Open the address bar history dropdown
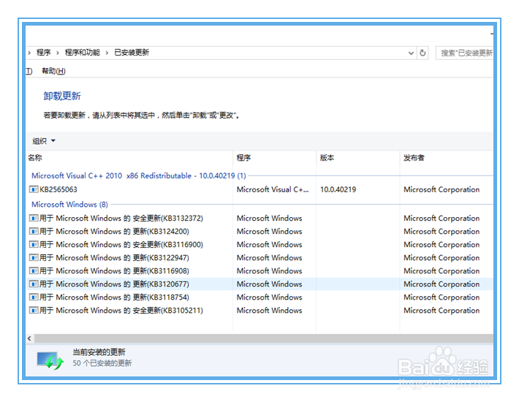The height and width of the screenshot is (402, 519). click(411, 53)
